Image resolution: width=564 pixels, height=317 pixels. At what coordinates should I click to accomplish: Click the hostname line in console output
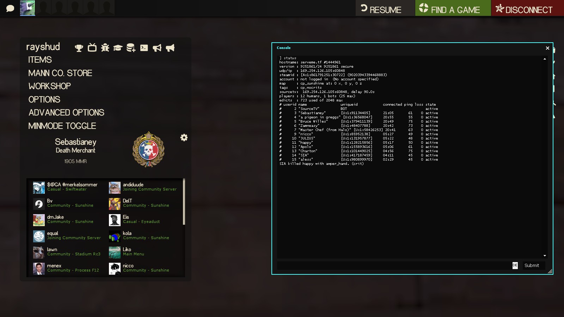pos(310,62)
